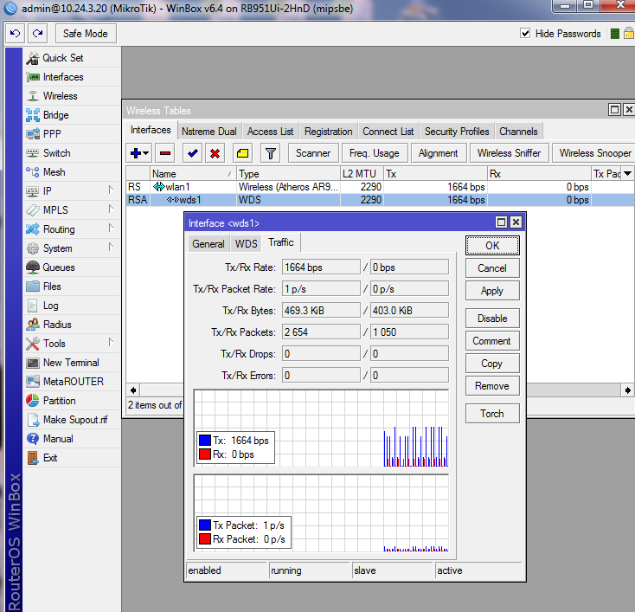Click Copy button in wds1 dialog
This screenshot has width=635, height=612.
(492, 364)
